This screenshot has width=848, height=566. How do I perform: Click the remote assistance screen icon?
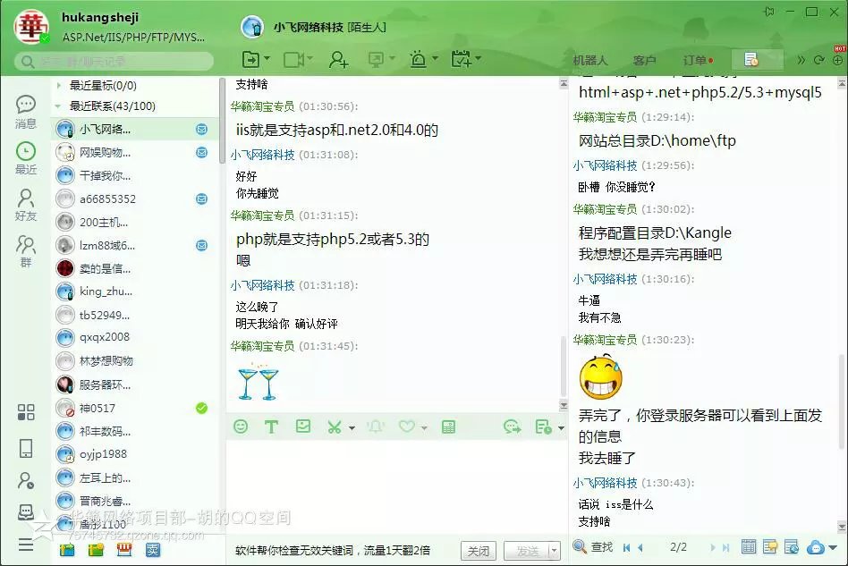point(376,60)
